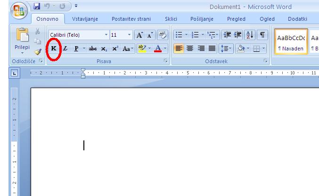Click the tab selector at ruler corner
Screen dimensions: 319x196
14,73
